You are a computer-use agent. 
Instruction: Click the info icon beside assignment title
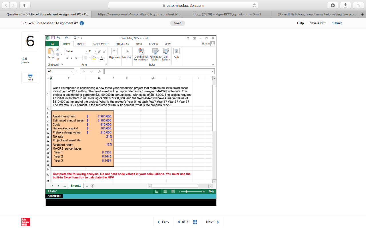coord(81,23)
